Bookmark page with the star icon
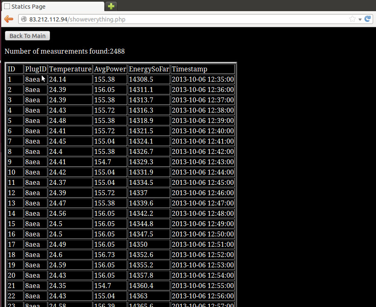The image size is (376, 307). tap(352, 19)
